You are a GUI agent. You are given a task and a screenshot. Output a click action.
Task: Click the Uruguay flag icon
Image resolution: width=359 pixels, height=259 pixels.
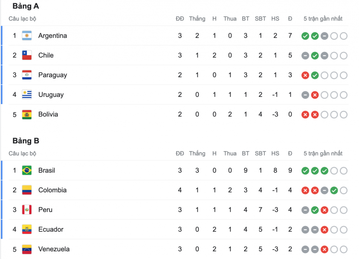[27, 95]
